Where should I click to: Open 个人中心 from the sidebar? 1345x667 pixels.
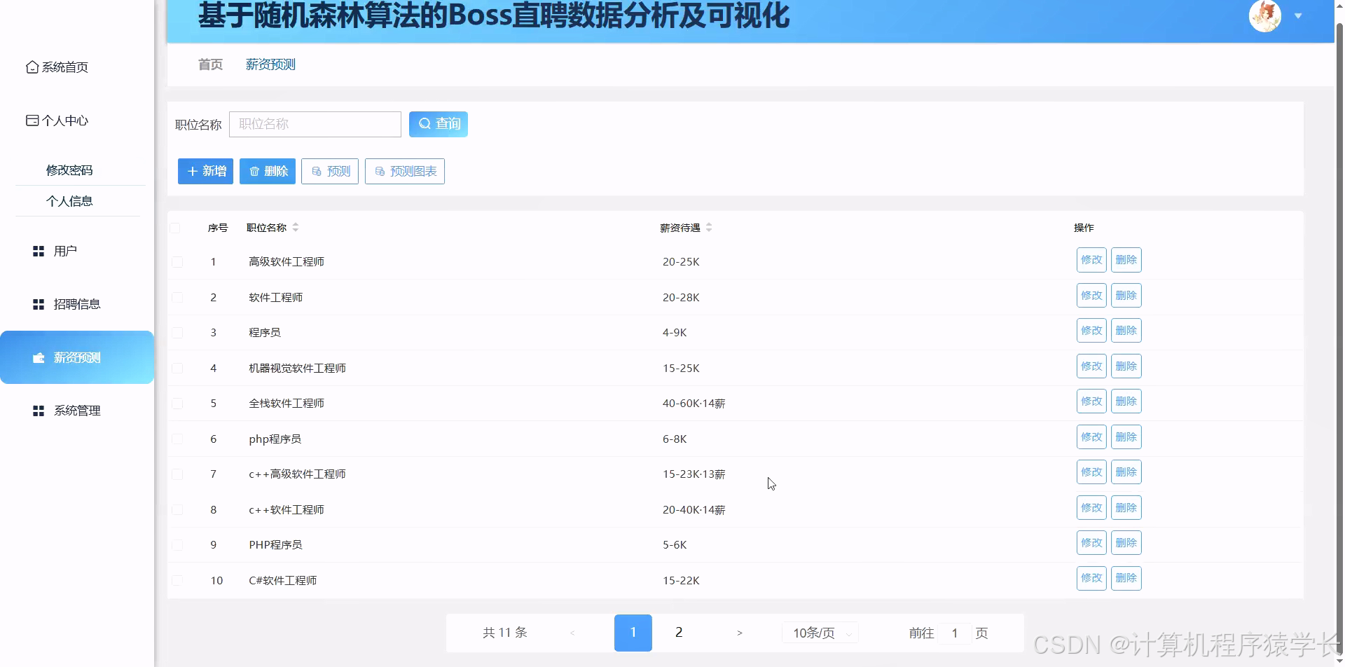pyautogui.click(x=64, y=121)
